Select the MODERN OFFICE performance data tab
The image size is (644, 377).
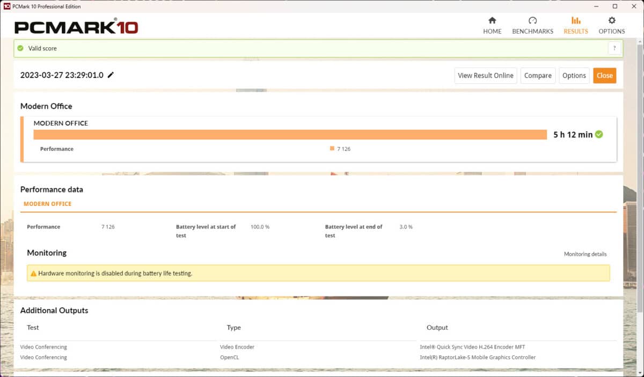pyautogui.click(x=47, y=204)
